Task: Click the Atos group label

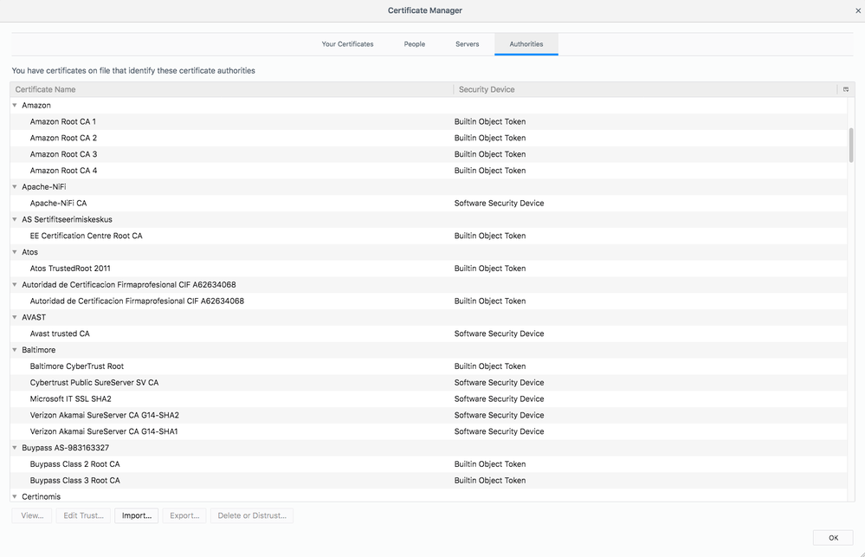Action: click(29, 252)
